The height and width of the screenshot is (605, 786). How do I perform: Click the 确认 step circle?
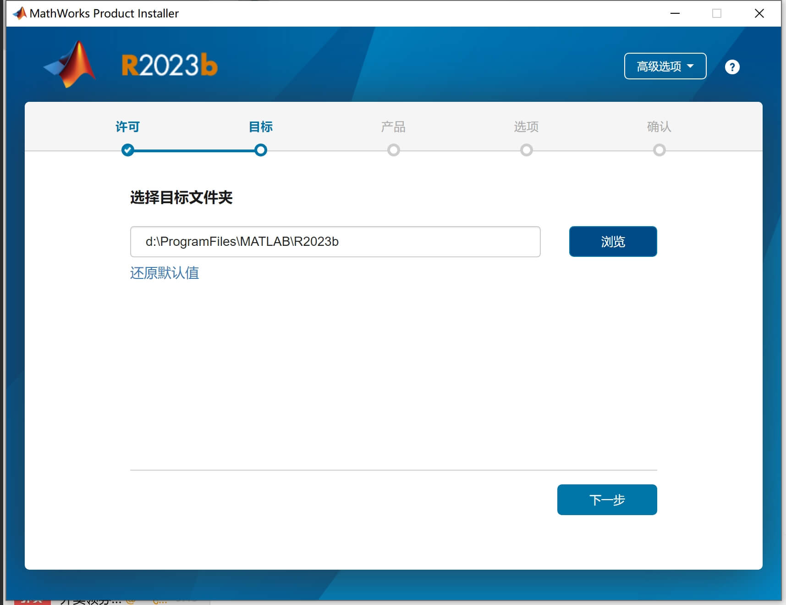coord(659,150)
